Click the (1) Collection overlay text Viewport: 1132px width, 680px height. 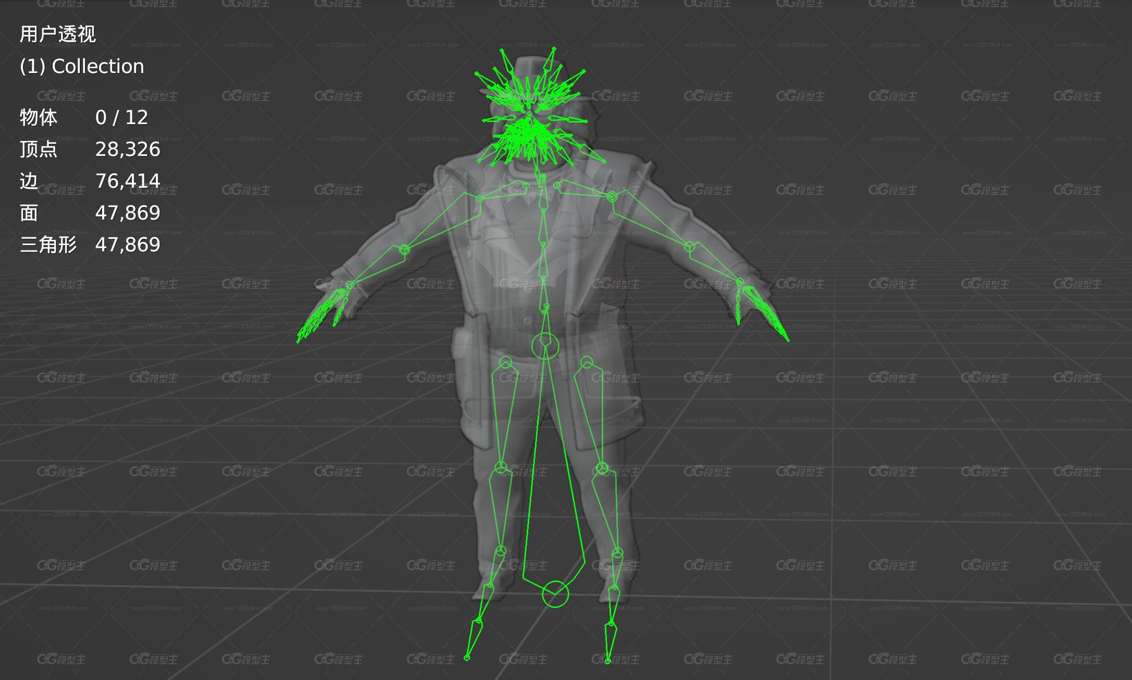tap(82, 66)
